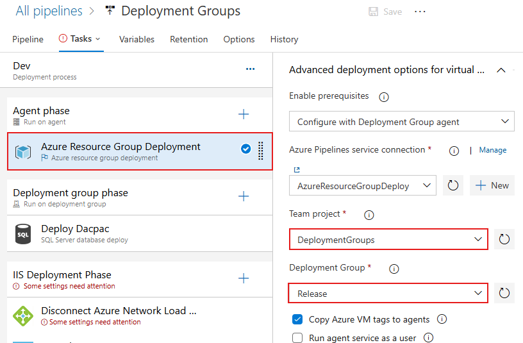Click the New service connection button
The image size is (523, 343).
pos(492,185)
